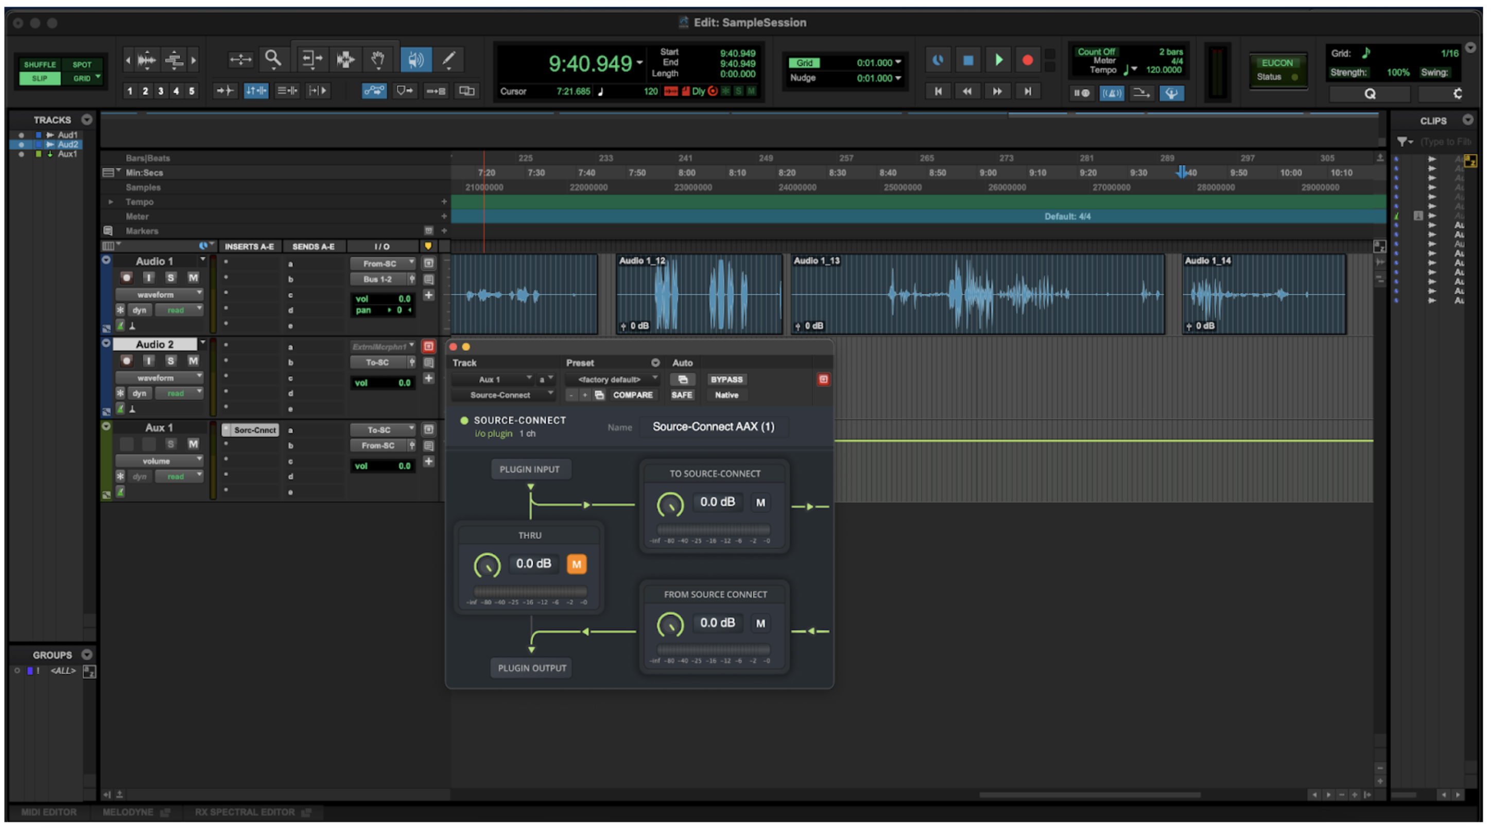Unmute THRU in Source-Connect plugin
The image size is (1491, 828).
pos(576,564)
